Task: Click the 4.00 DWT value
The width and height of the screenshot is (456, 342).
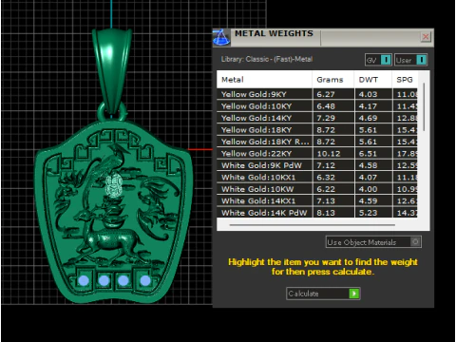Action: tap(368, 189)
